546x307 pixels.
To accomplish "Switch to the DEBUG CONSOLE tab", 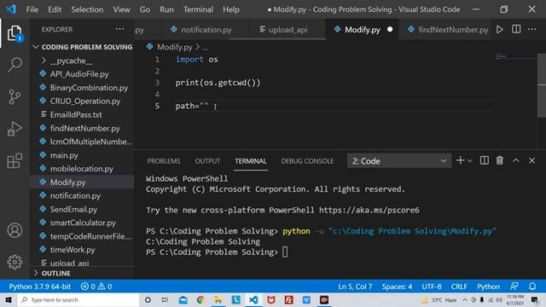I will point(307,161).
